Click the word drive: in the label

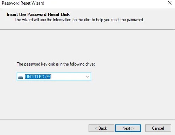(x=90, y=64)
